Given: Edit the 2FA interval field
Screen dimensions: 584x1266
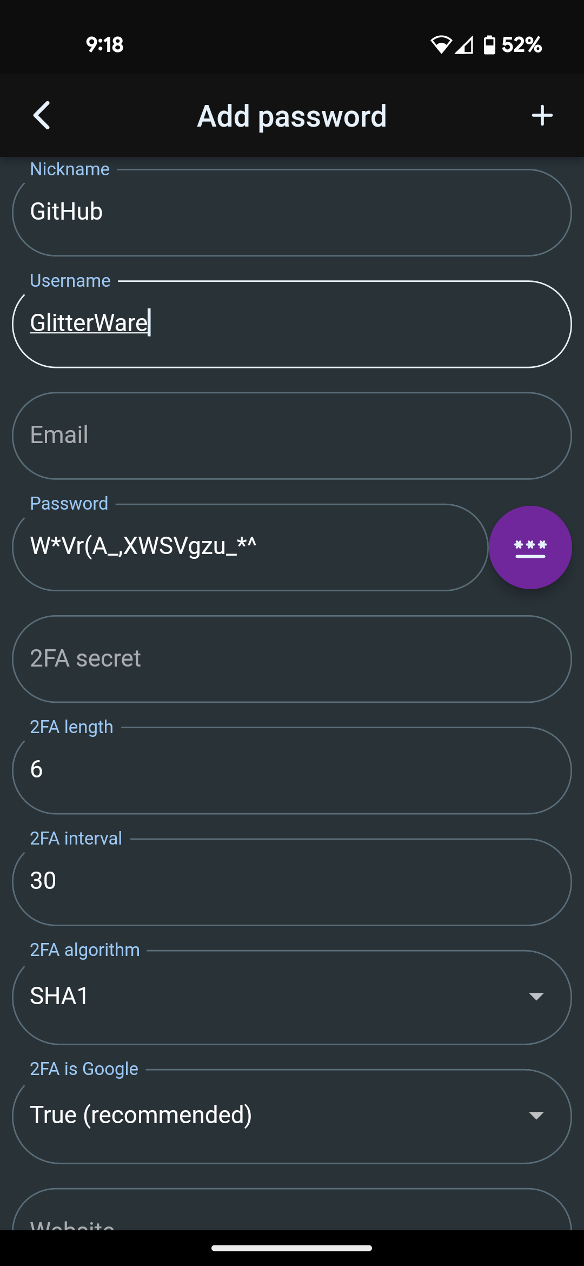Looking at the screenshot, I should point(292,881).
